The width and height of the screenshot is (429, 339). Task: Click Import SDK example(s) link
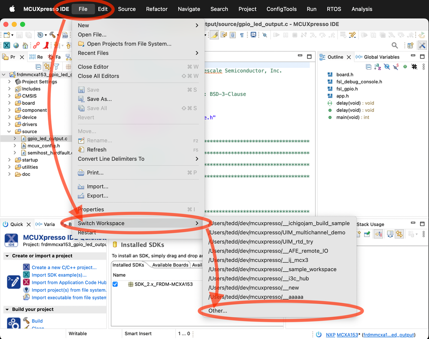(x=59, y=275)
